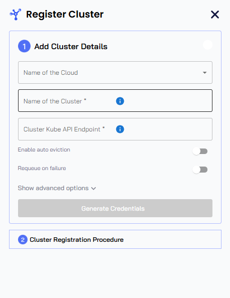Expand Show advanced options
The image size is (230, 298).
click(x=57, y=188)
